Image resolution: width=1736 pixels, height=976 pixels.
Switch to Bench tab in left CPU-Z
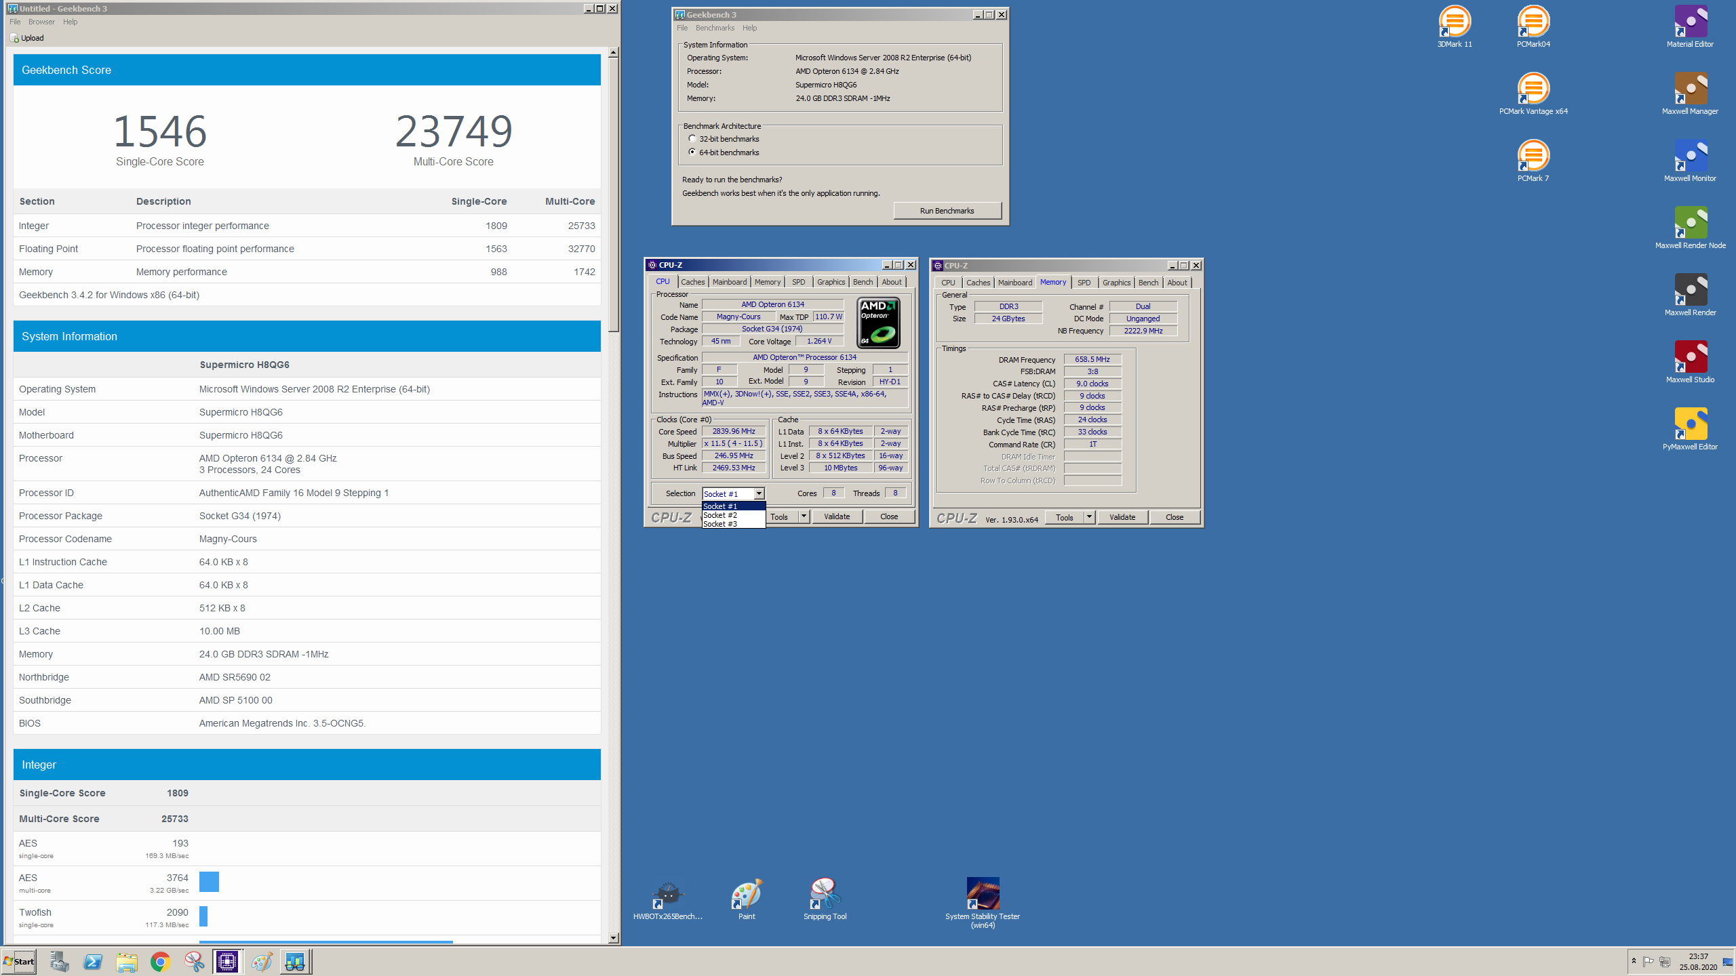[863, 282]
